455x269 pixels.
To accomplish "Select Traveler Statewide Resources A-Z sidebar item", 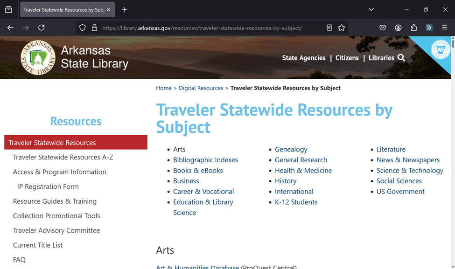I will 63,157.
